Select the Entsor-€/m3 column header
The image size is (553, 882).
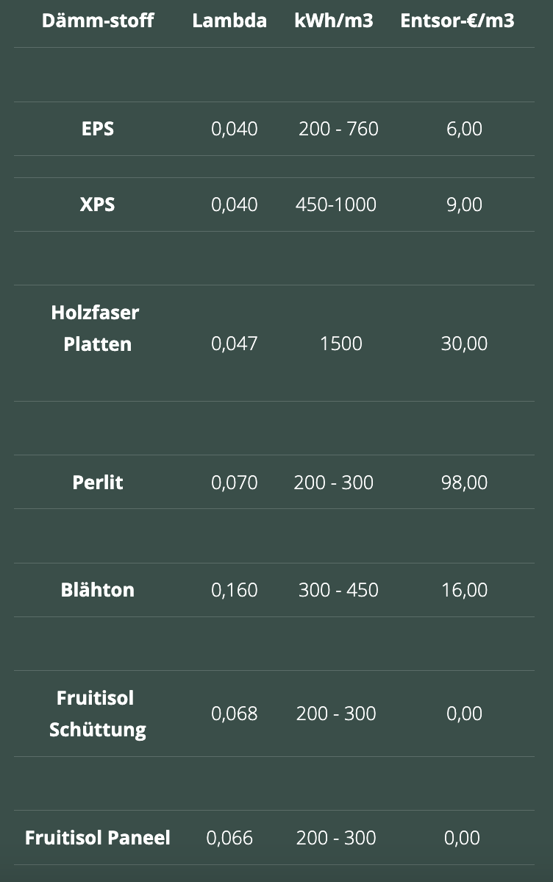[x=457, y=21]
